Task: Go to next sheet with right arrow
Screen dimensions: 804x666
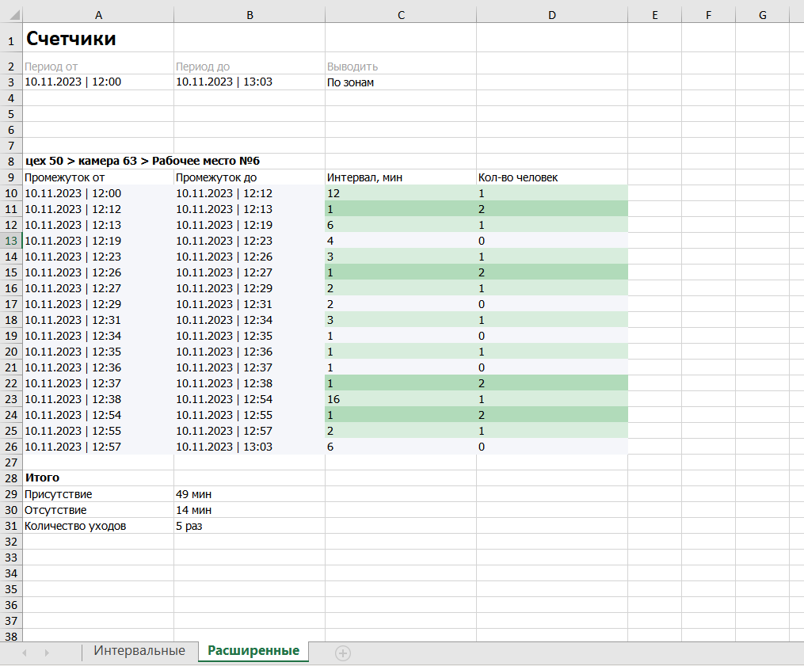Action: click(47, 653)
